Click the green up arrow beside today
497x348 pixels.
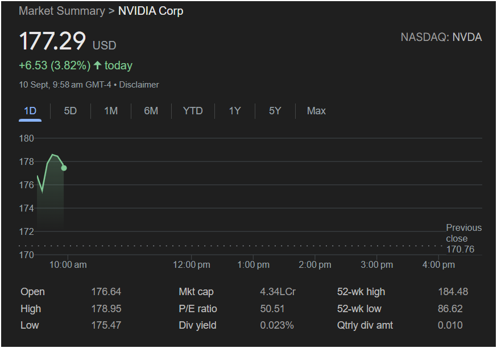(x=97, y=65)
